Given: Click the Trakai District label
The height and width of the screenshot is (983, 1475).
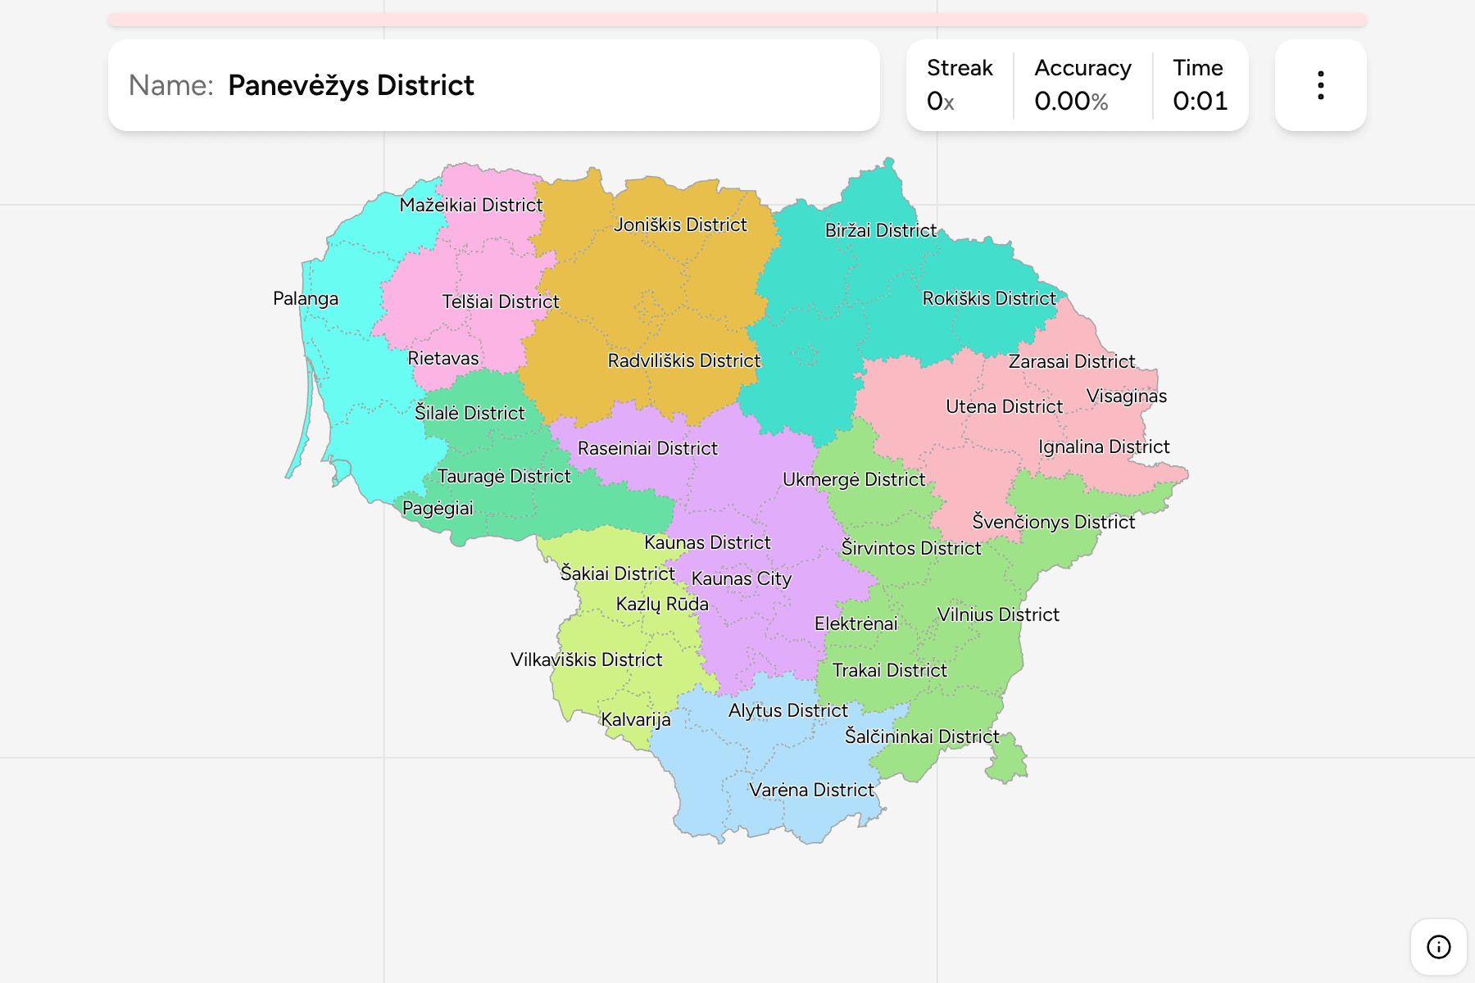Looking at the screenshot, I should click(x=890, y=670).
